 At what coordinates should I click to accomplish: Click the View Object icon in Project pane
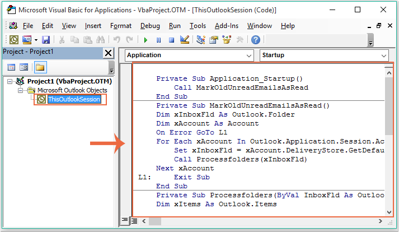pyautogui.click(x=24, y=67)
